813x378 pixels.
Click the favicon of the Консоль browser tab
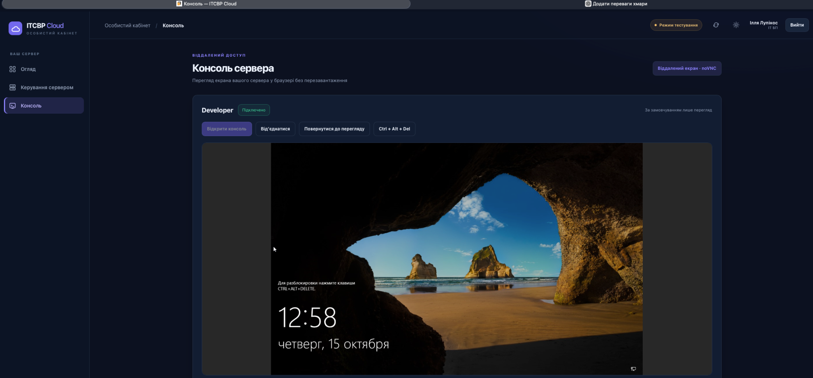[x=179, y=4]
